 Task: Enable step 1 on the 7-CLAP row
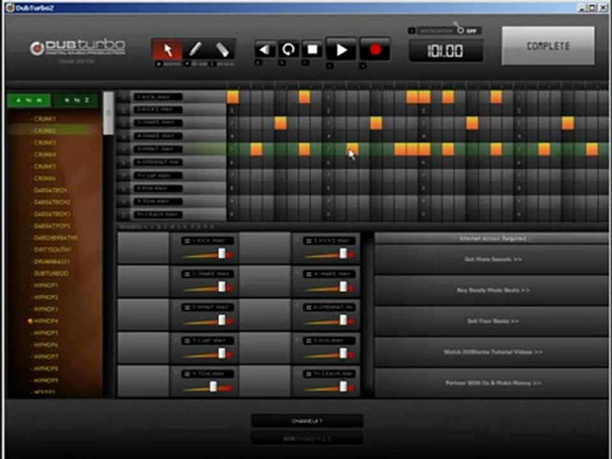pos(233,175)
